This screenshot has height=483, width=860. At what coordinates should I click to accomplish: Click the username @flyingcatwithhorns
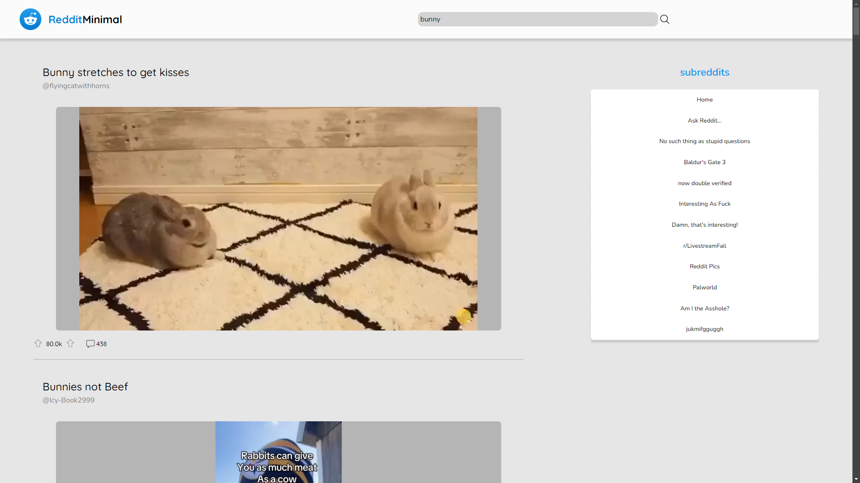click(x=76, y=86)
